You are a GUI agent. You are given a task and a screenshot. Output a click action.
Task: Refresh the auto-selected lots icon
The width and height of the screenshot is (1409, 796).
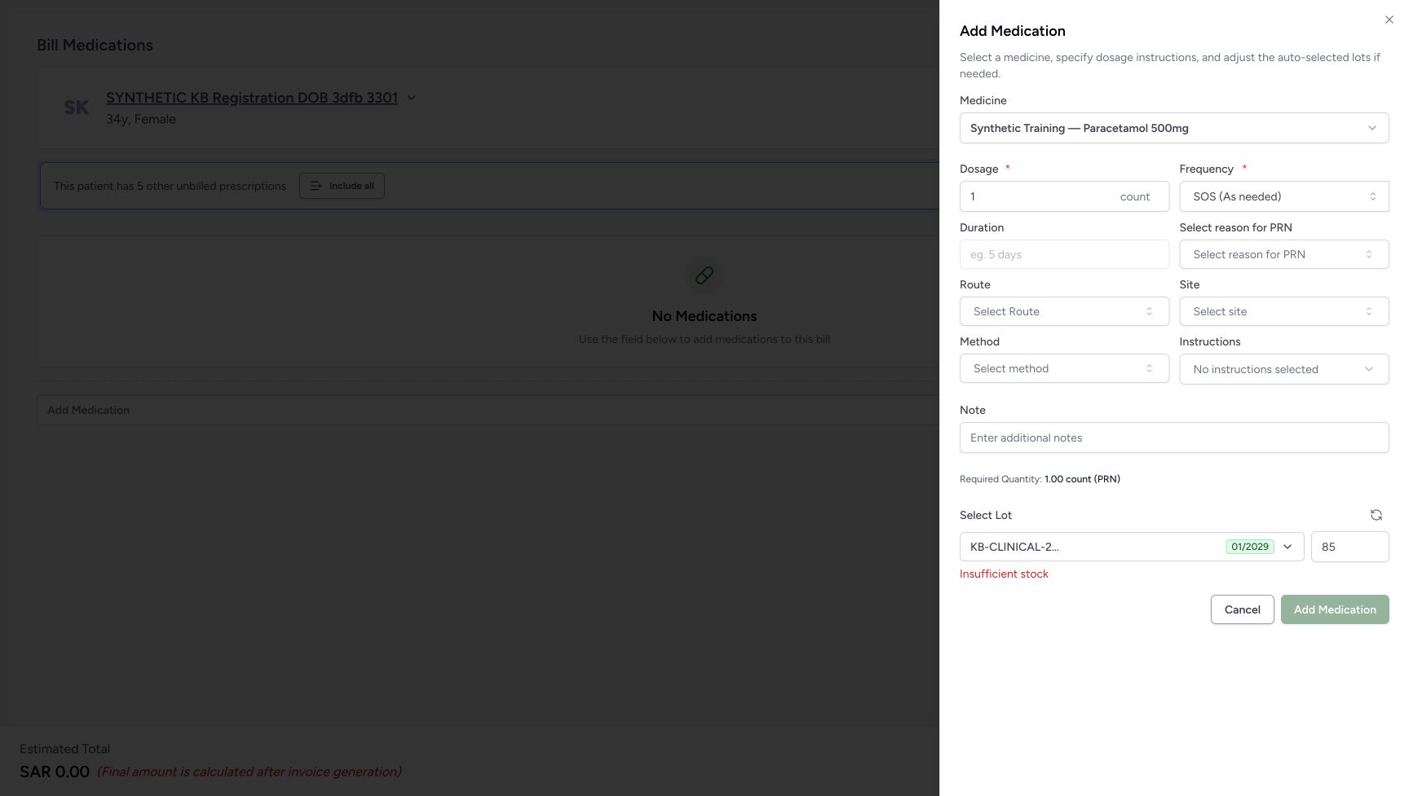pos(1376,515)
